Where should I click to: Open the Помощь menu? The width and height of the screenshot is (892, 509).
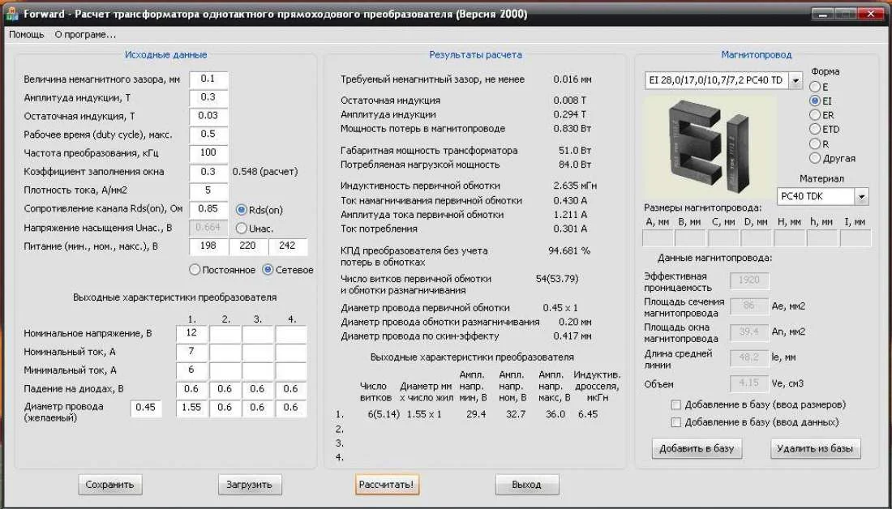coord(26,35)
